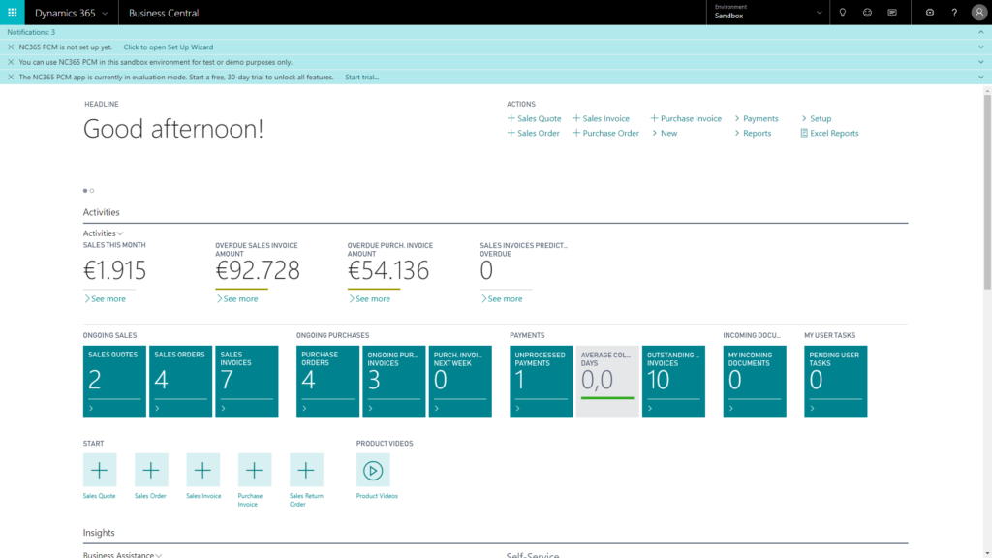Expand the NC365 PCM not set up notification chevron
The height and width of the screenshot is (558, 992).
point(981,46)
